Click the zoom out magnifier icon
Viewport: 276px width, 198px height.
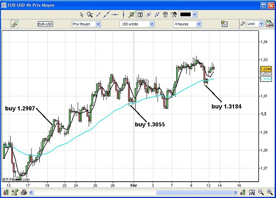261,192
